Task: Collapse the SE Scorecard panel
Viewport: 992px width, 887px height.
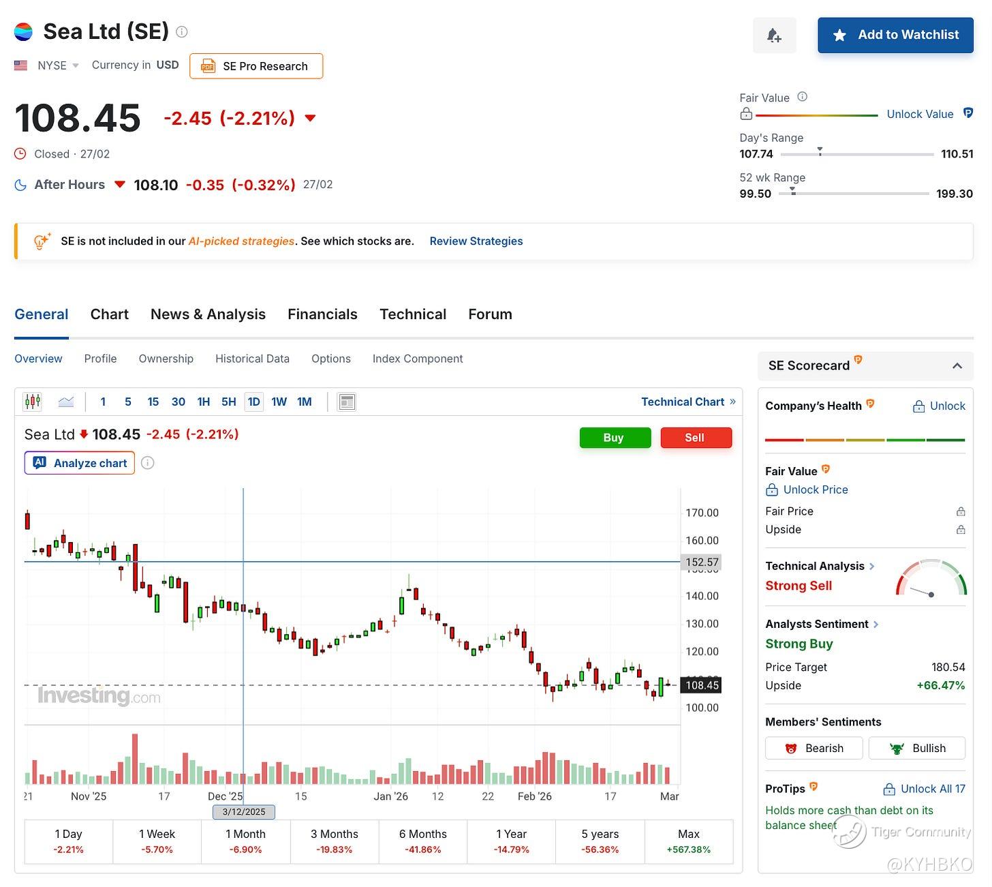Action: 957,366
